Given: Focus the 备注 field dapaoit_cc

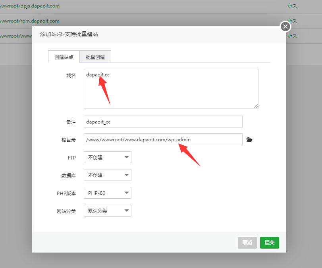Looking at the screenshot, I should pyautogui.click(x=163, y=122).
